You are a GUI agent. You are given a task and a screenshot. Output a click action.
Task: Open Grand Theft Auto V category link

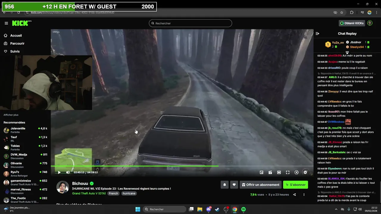pyautogui.click(x=89, y=193)
